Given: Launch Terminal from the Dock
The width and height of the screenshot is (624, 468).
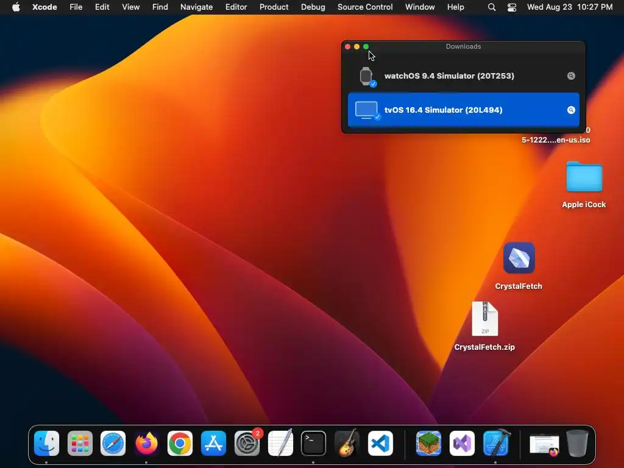Looking at the screenshot, I should (x=314, y=443).
